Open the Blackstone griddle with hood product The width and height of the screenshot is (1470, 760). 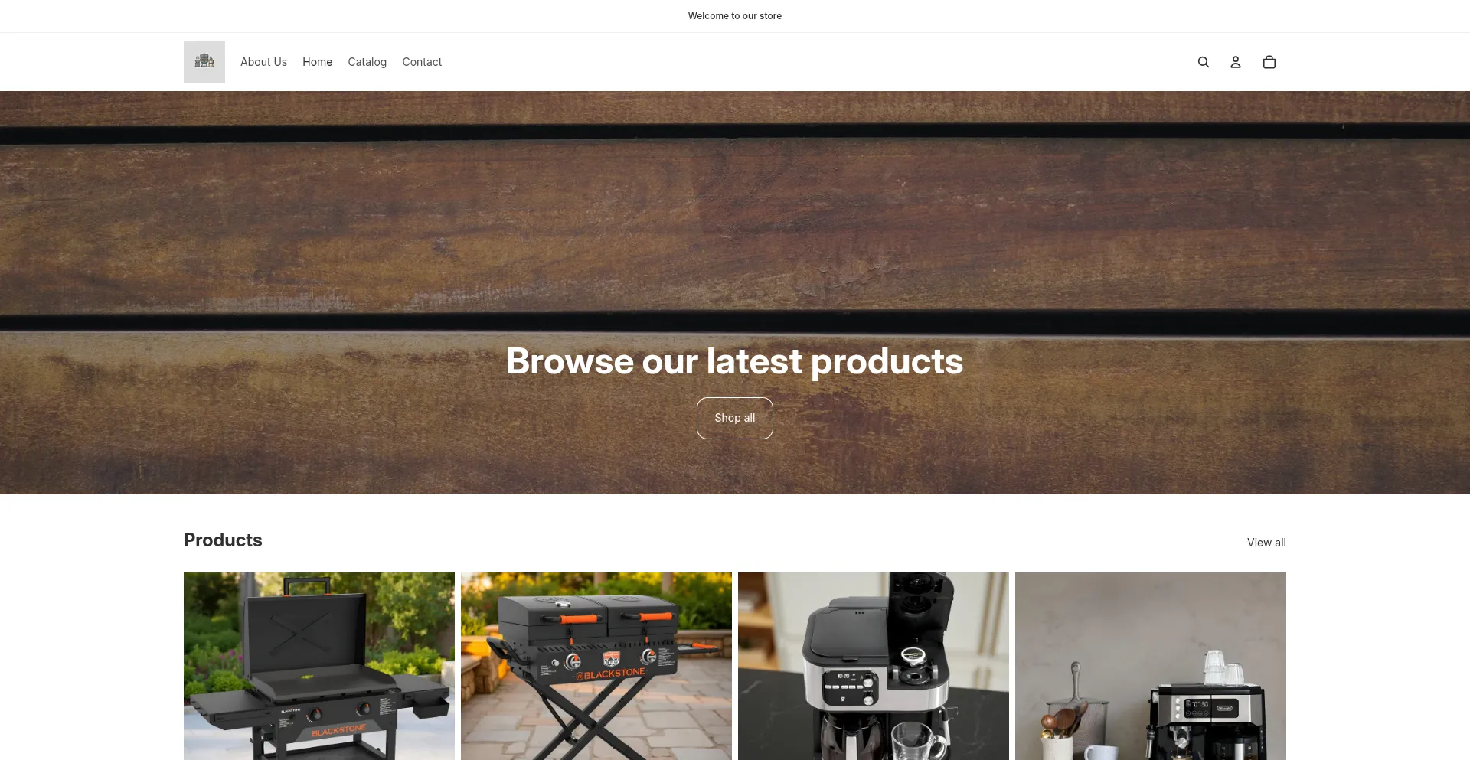tap(319, 666)
